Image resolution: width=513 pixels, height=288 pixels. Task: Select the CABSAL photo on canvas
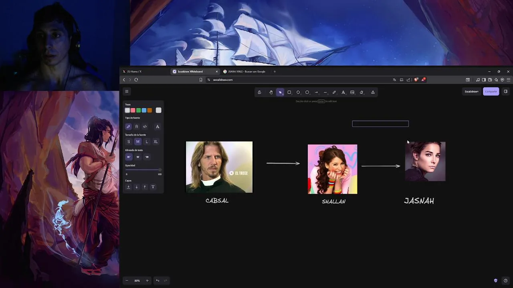[219, 167]
